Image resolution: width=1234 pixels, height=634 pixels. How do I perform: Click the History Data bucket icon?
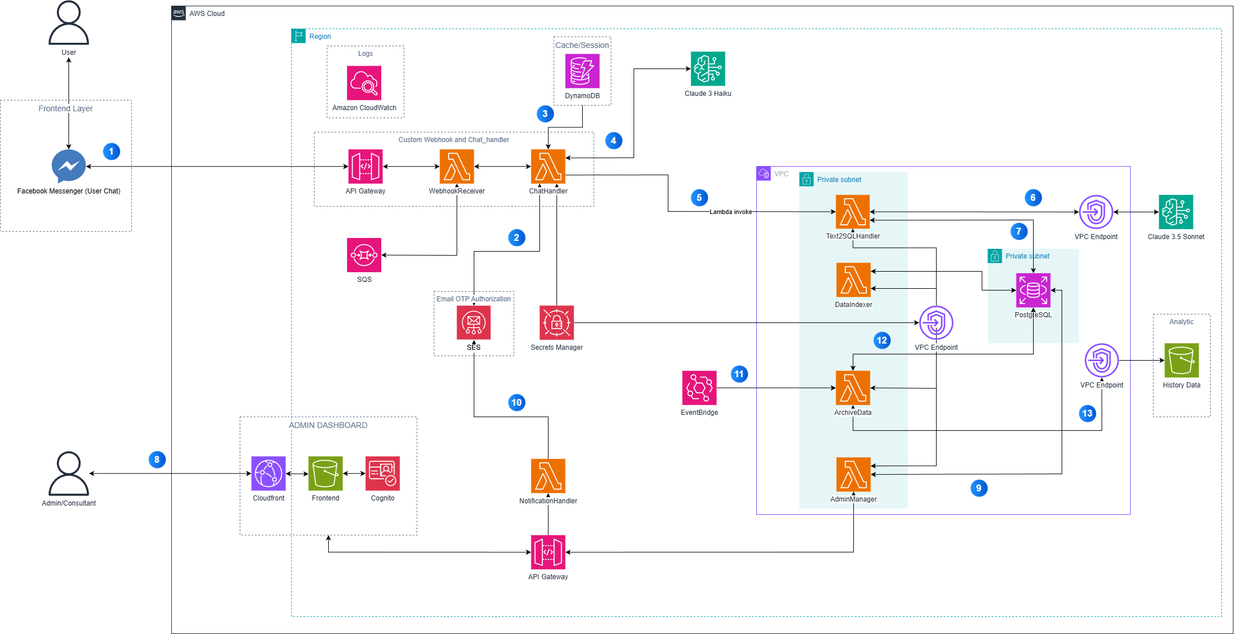(1181, 361)
